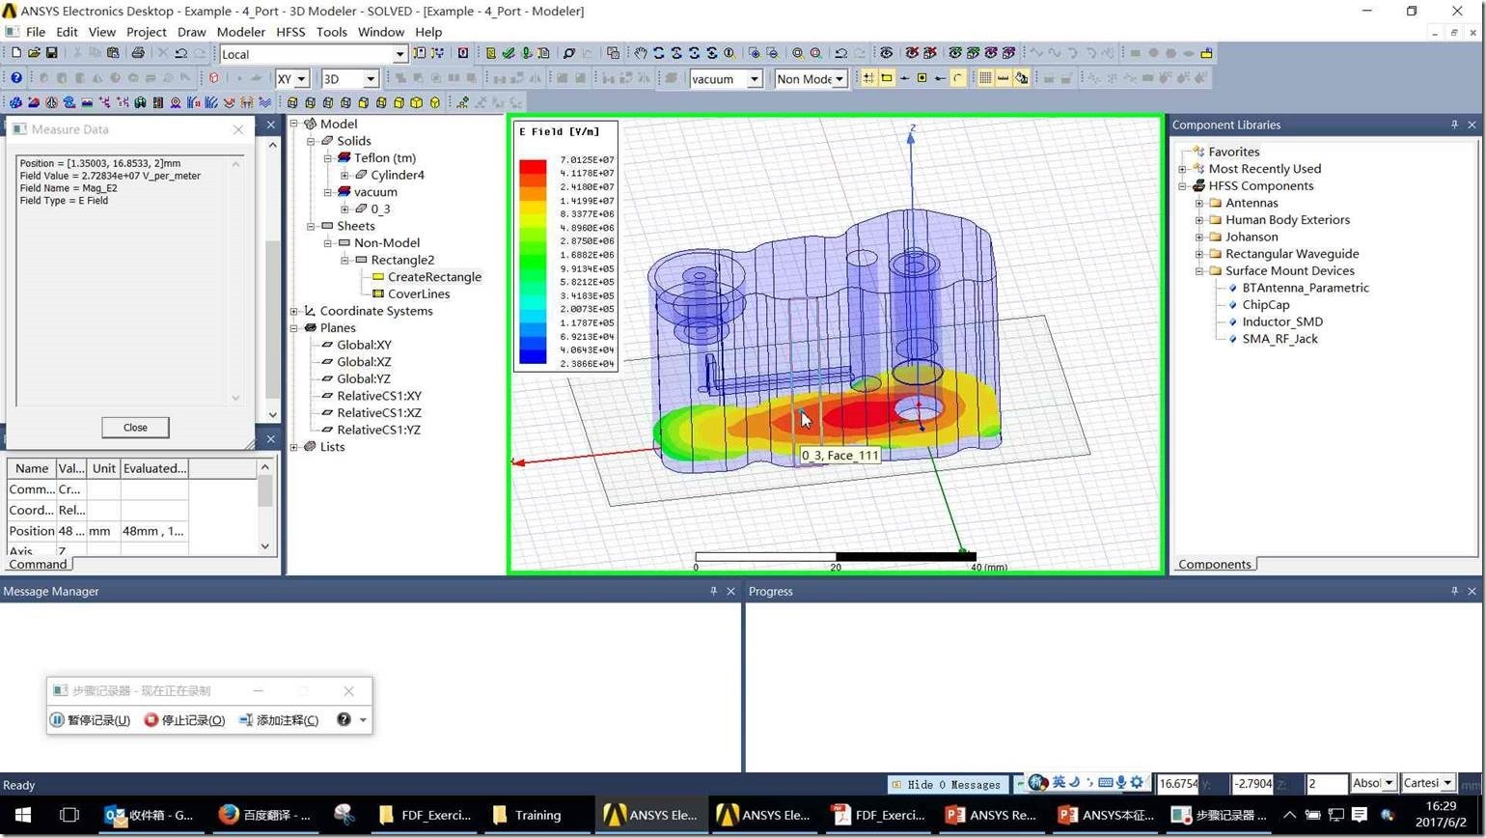This screenshot has width=1486, height=838.
Task: Expand the Lists tree node
Action: (x=294, y=447)
